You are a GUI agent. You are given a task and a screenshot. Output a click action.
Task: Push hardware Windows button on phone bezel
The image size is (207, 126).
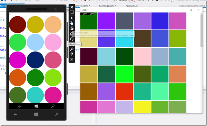[x=36, y=114]
